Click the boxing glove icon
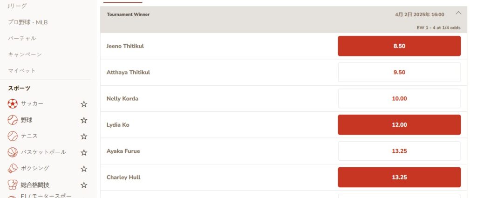The height and width of the screenshot is (198, 477). click(13, 168)
